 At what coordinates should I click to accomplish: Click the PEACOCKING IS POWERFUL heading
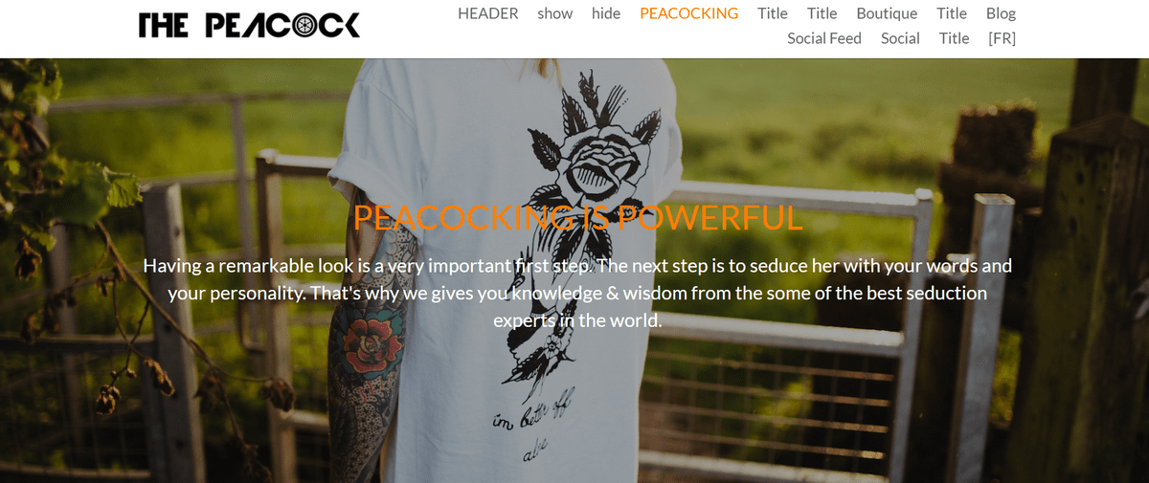578,218
